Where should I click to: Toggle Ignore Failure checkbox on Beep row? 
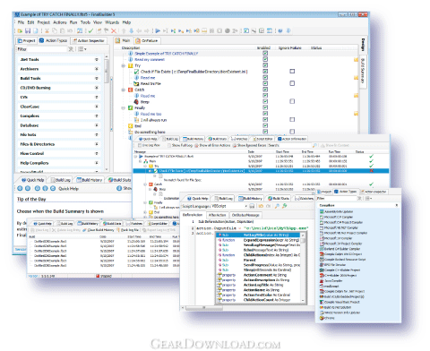tap(292, 101)
